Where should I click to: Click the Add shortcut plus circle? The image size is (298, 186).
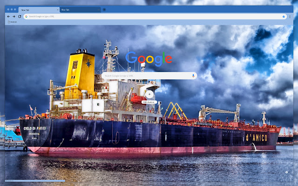tap(149, 94)
